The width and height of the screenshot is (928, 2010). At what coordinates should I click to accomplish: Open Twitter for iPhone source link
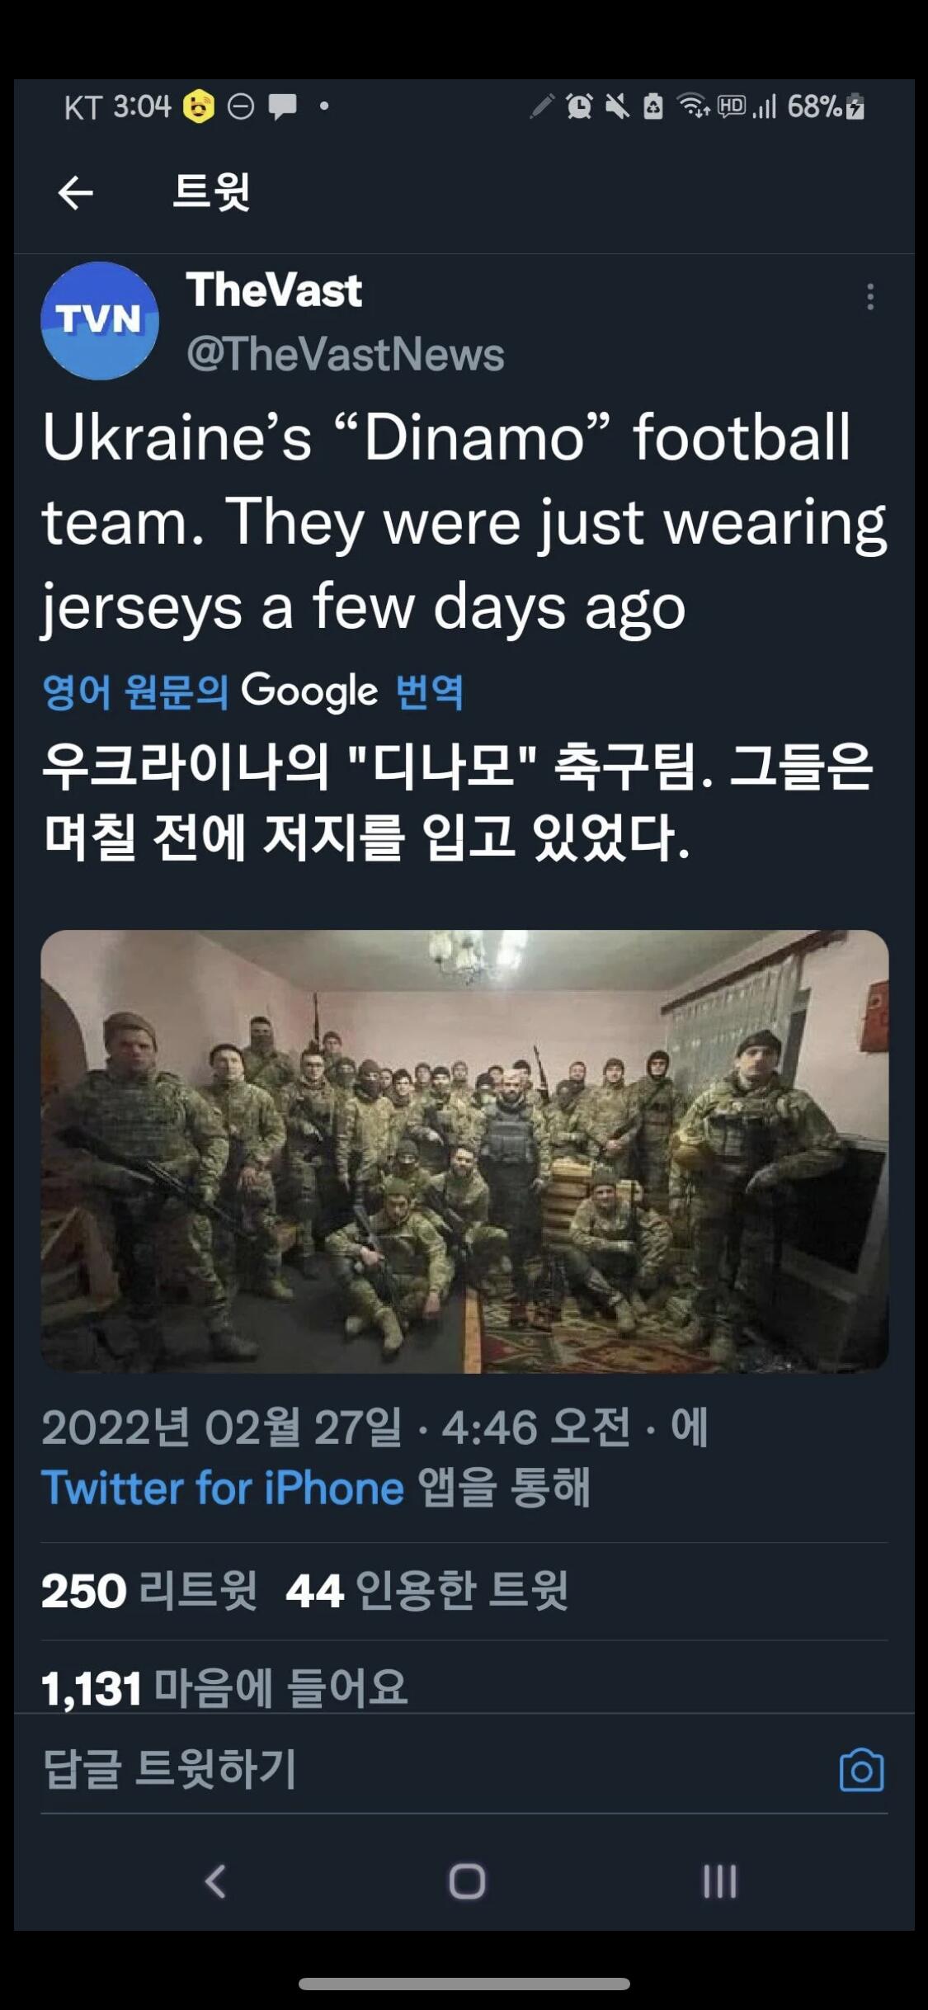pos(223,1488)
